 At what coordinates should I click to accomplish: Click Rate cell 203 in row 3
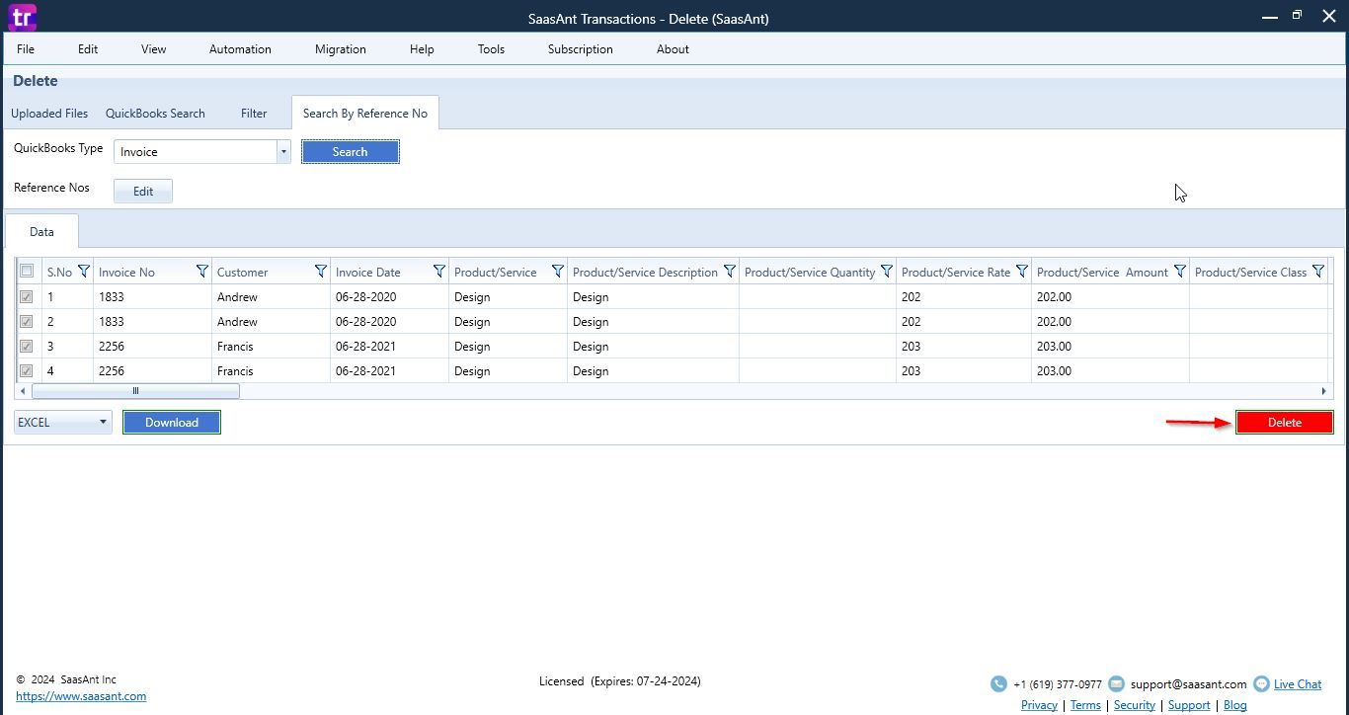[964, 346]
